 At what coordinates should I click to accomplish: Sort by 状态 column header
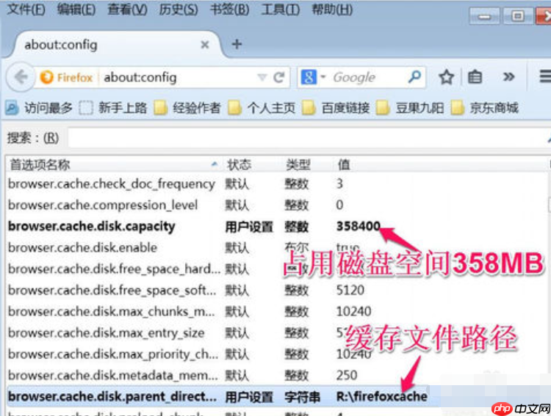(251, 164)
